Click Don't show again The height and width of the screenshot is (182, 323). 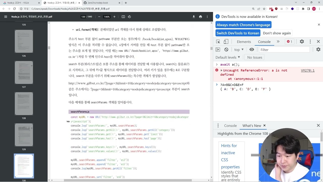point(277,33)
